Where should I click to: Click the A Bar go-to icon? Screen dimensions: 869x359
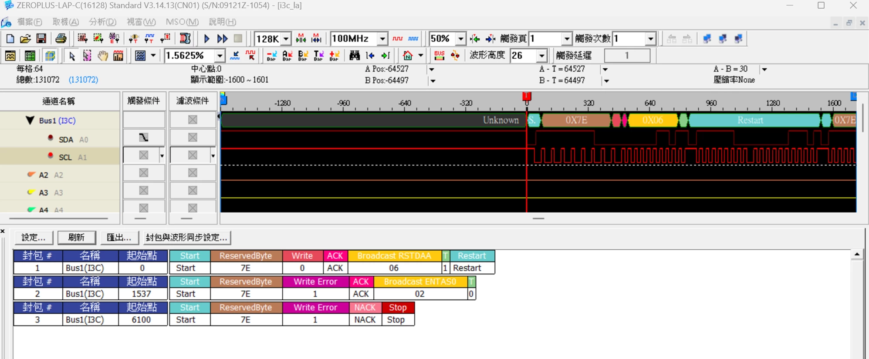click(x=287, y=56)
